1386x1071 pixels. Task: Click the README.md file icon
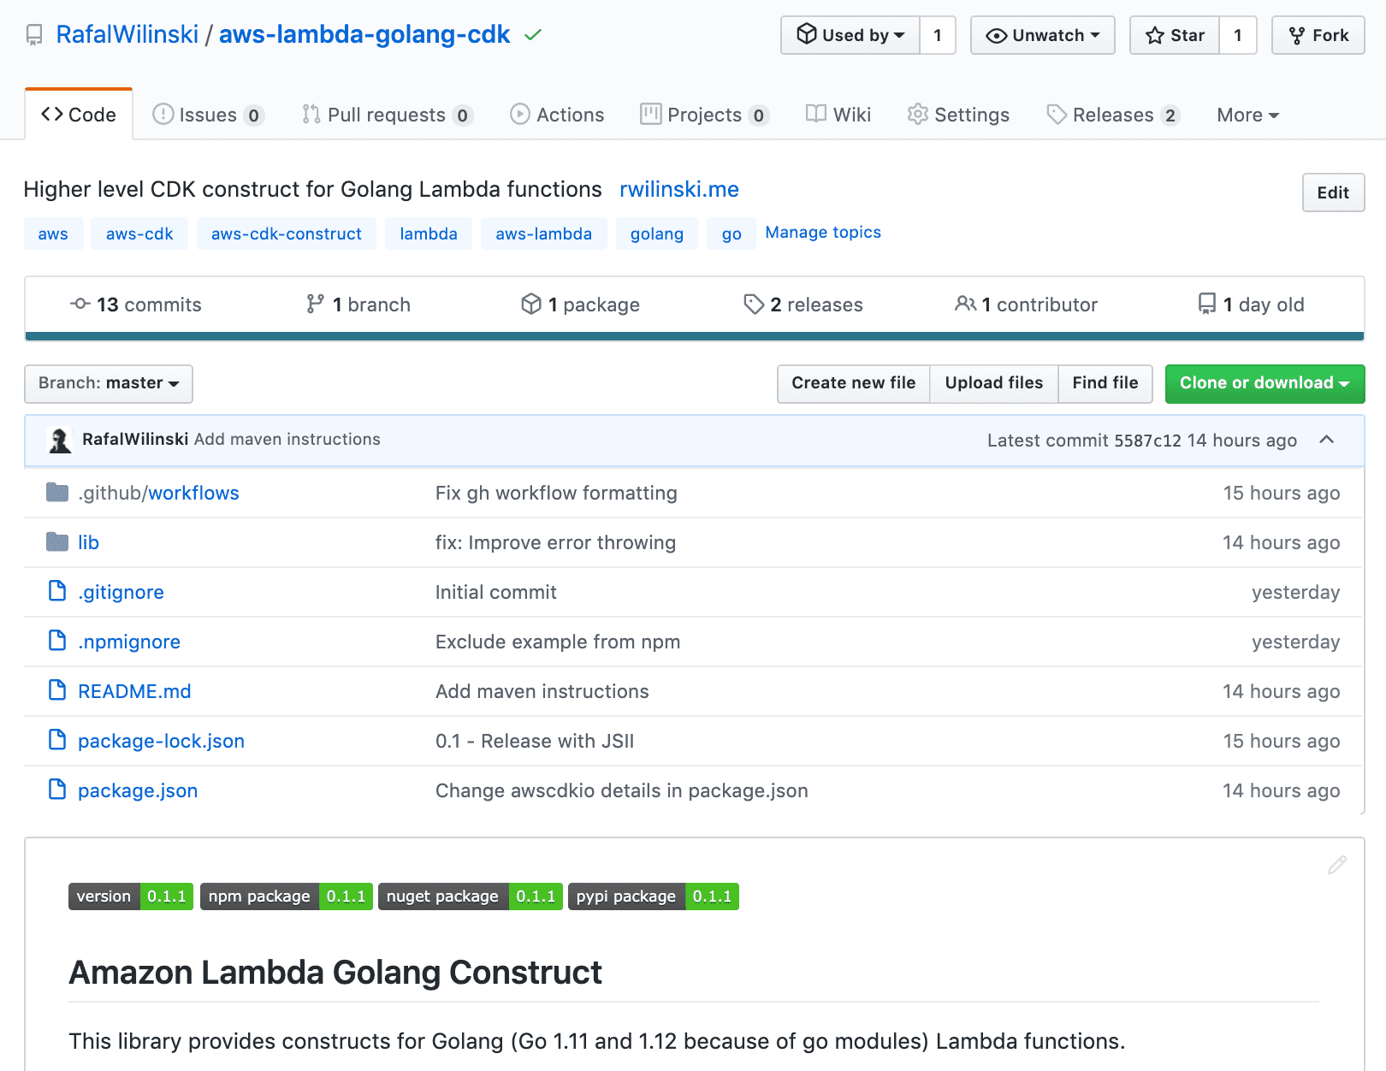click(57, 690)
